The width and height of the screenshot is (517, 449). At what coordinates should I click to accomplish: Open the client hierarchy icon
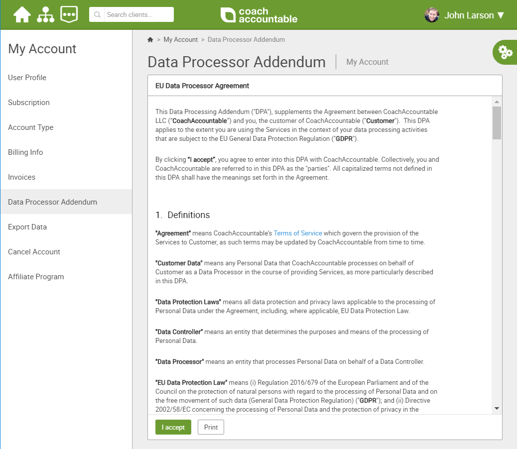click(x=45, y=14)
